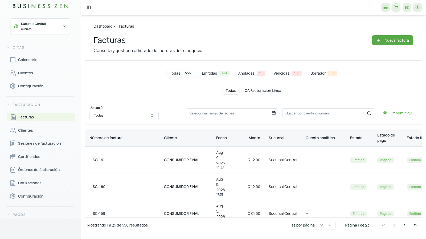Open Configuración under Facturación section

pyautogui.click(x=41, y=196)
